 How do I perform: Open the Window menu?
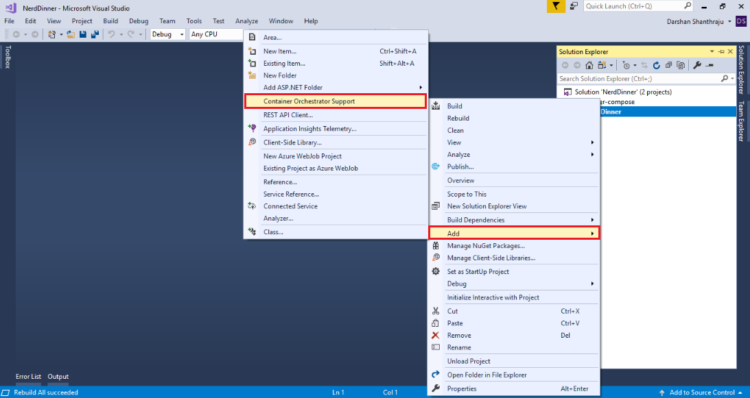point(281,21)
